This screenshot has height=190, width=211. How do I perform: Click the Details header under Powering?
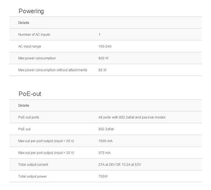(x=24, y=23)
